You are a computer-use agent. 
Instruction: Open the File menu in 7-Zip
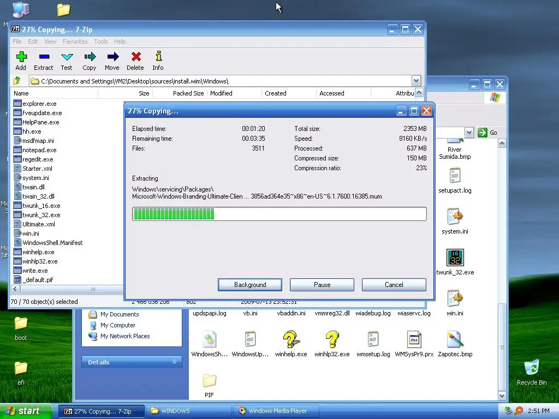point(17,41)
